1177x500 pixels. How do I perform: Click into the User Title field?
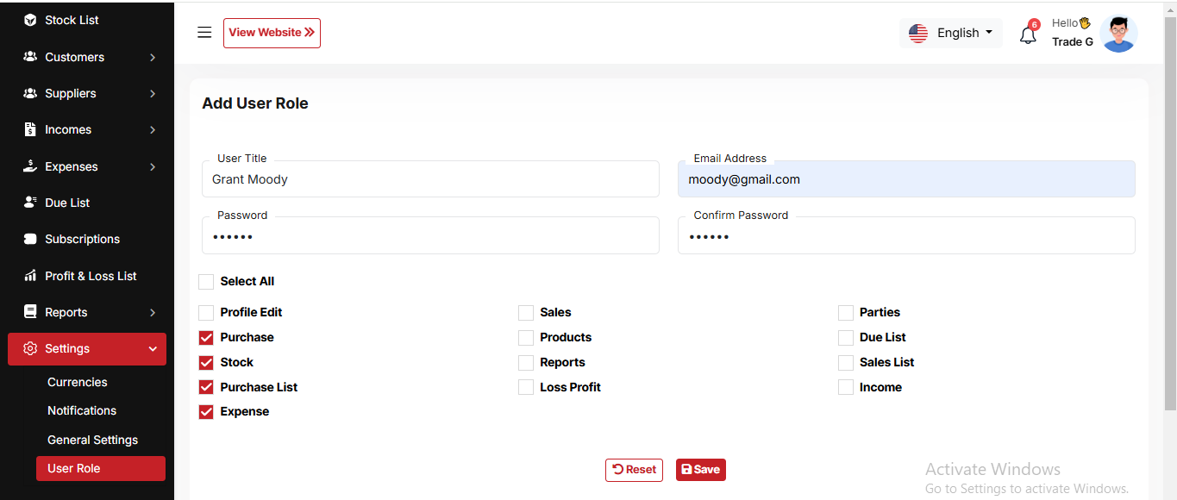point(430,179)
